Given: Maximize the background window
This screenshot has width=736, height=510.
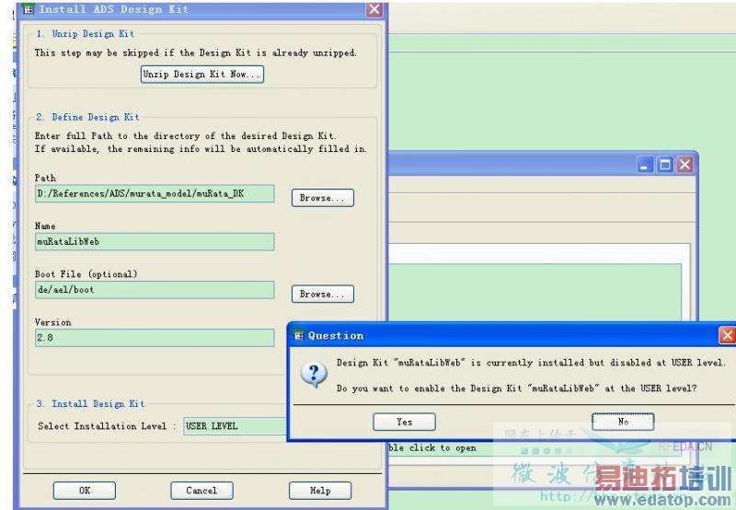Looking at the screenshot, I should (664, 165).
